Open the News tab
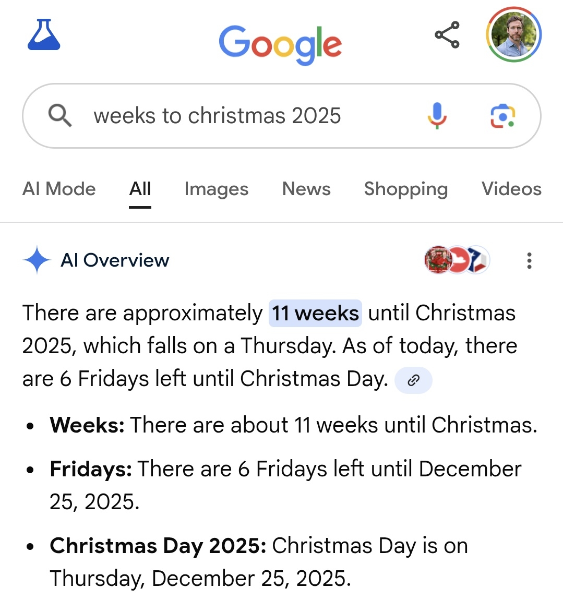The image size is (563, 612). [306, 189]
